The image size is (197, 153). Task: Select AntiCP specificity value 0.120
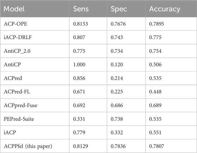(117, 64)
